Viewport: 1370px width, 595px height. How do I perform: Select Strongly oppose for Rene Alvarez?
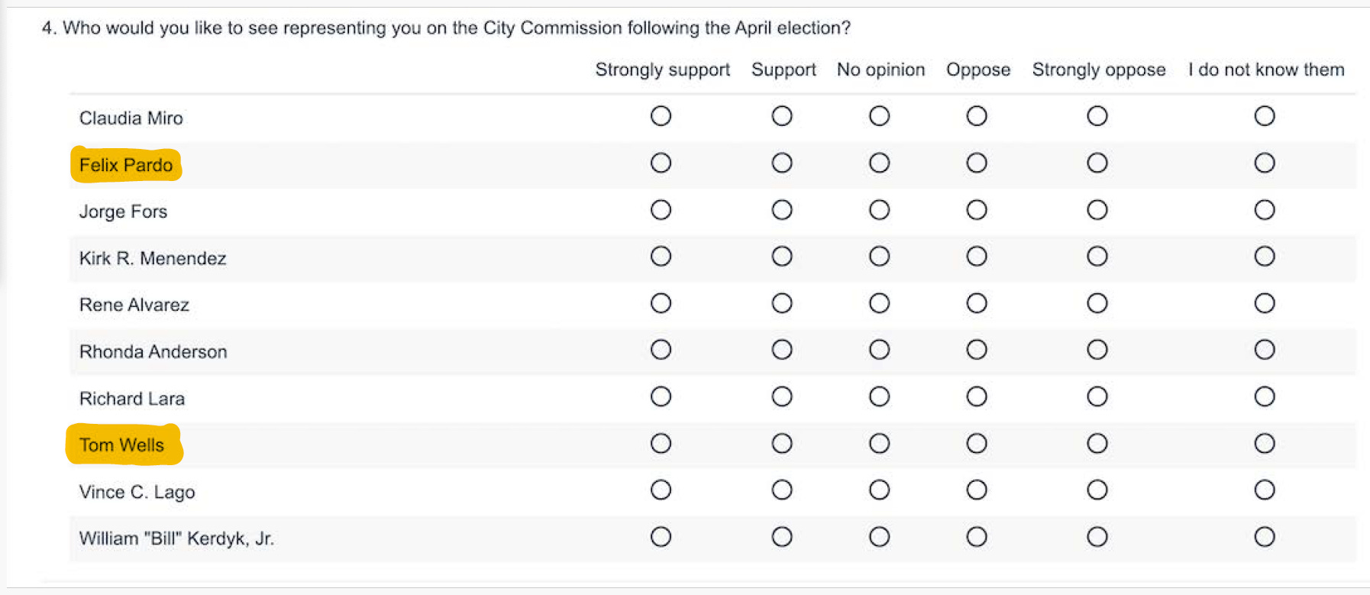1097,303
